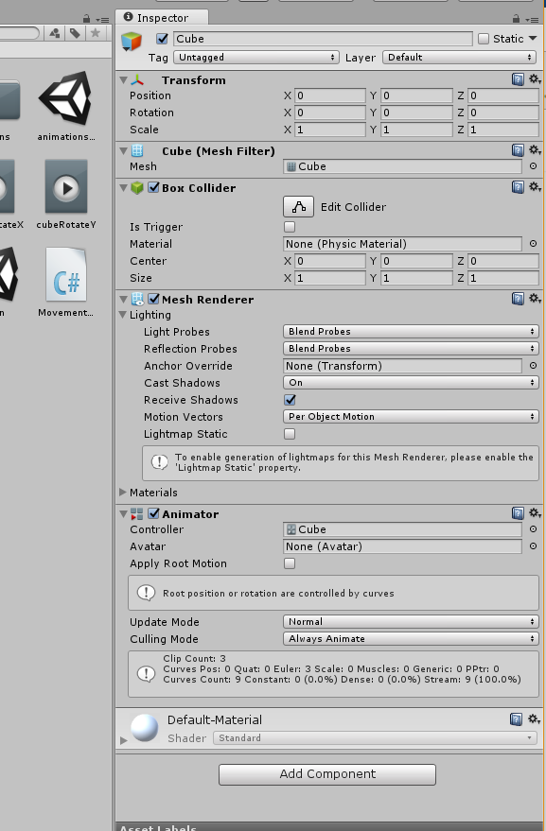This screenshot has height=831, width=546.
Task: Open Transform component help icon
Action: click(x=518, y=79)
